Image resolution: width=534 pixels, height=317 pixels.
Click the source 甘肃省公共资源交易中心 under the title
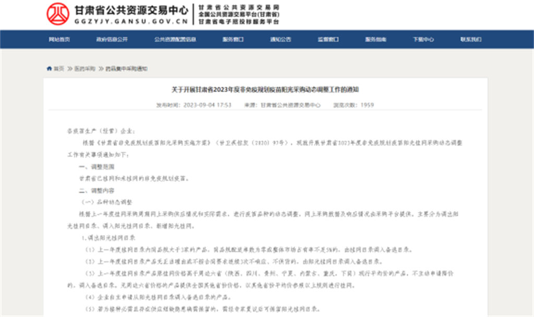point(290,105)
